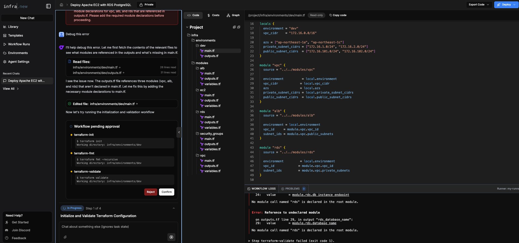
Task: Click View All recent chats
Action: point(11,89)
